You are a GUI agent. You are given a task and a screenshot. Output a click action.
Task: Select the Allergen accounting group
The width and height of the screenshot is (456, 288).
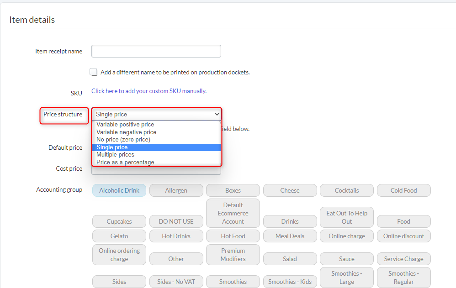[176, 190]
